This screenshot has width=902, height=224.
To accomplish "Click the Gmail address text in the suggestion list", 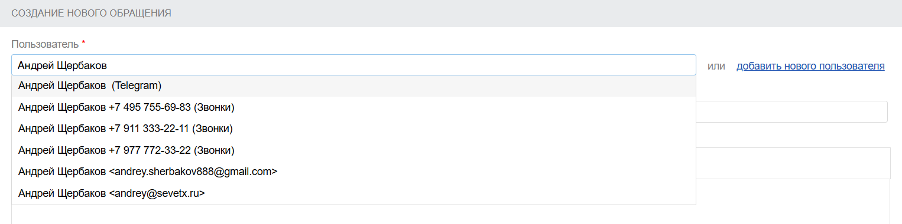I will pyautogui.click(x=193, y=172).
